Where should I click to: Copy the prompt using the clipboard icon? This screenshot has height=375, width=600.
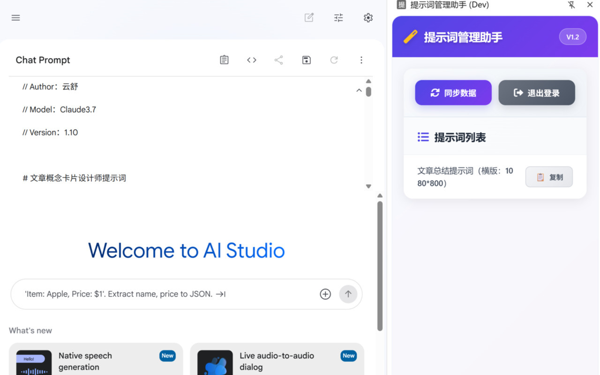click(224, 60)
